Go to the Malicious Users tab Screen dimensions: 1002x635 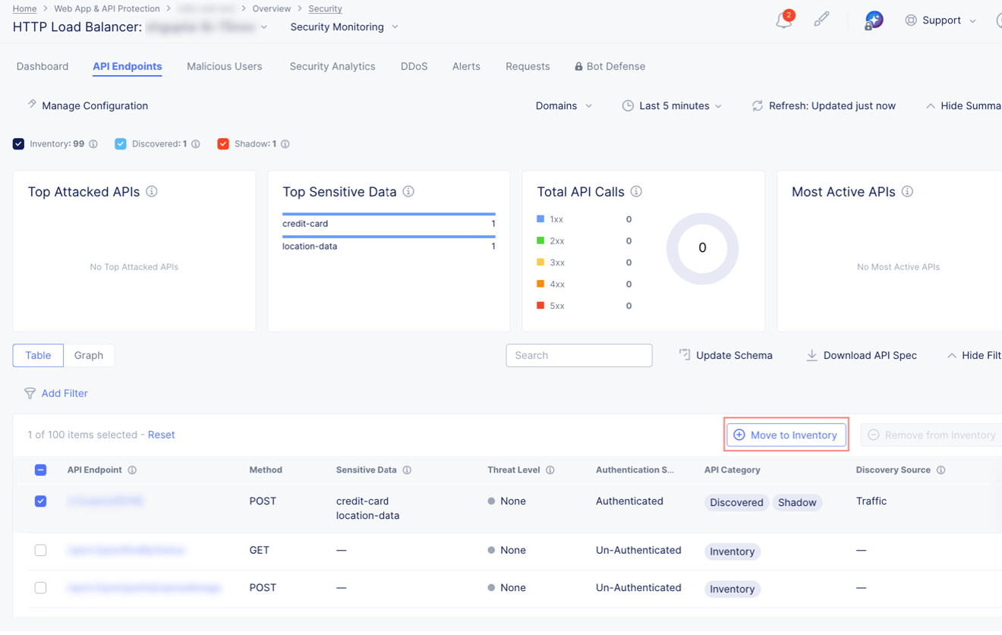[225, 67]
